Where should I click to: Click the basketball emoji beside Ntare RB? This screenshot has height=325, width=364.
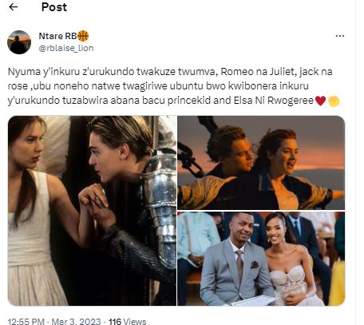coord(83,36)
